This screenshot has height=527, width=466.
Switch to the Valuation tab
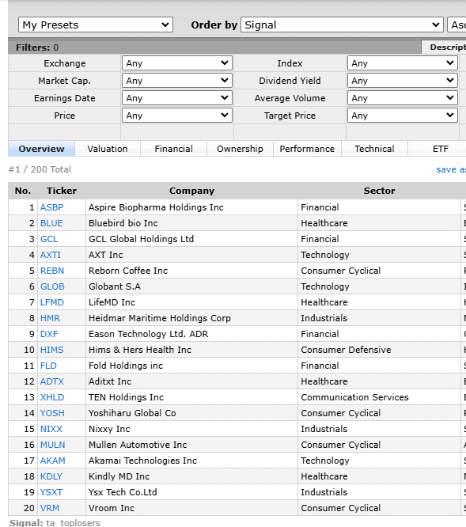click(x=108, y=149)
